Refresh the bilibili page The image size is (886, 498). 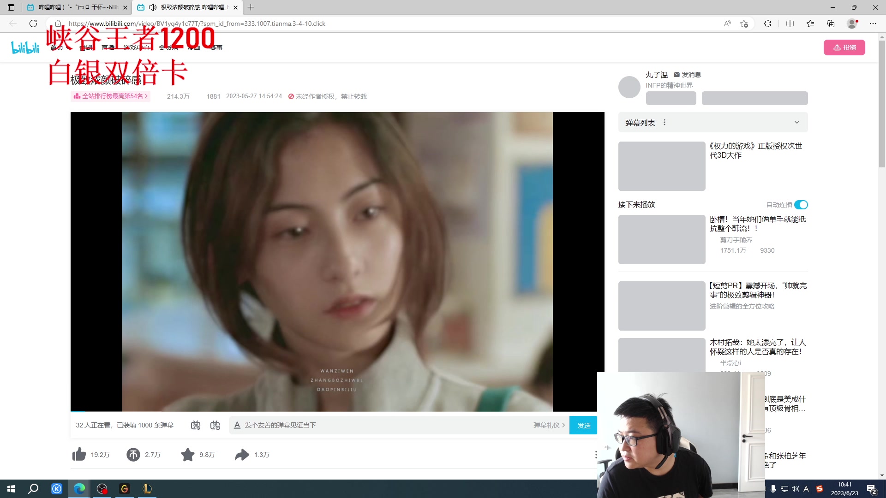tap(33, 24)
